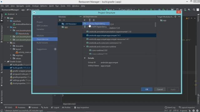Collapse the res folder
Viewport: 200px width, 112px height.
click(x=8, y=43)
